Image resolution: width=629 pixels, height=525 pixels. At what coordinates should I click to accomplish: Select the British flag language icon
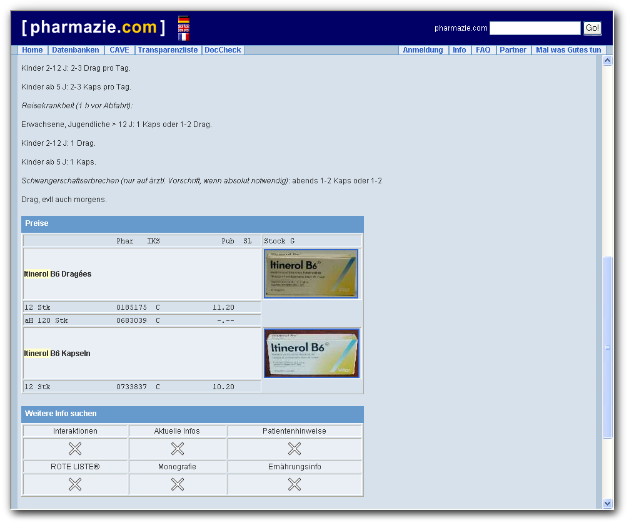click(x=183, y=28)
